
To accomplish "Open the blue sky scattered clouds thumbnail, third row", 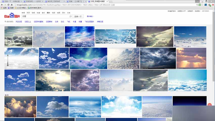I will 20,80.
